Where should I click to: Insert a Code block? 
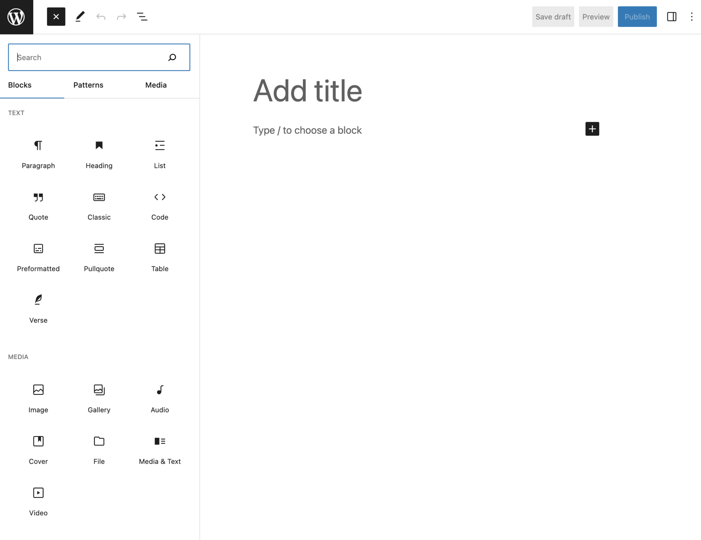pyautogui.click(x=160, y=205)
